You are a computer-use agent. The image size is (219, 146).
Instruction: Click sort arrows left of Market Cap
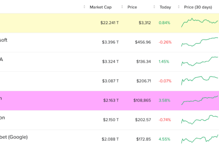tap(84, 7)
